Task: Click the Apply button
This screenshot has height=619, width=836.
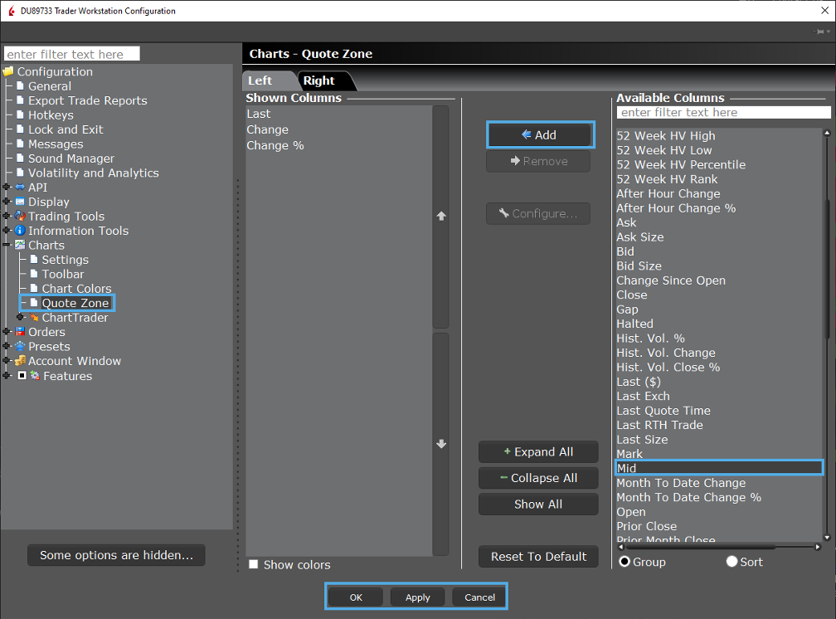Action: pyautogui.click(x=417, y=597)
